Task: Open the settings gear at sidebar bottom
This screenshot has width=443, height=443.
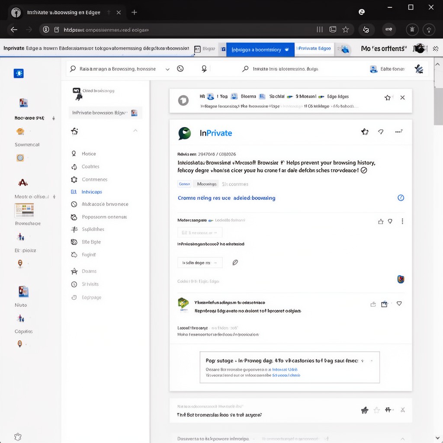Action: tap(18, 437)
